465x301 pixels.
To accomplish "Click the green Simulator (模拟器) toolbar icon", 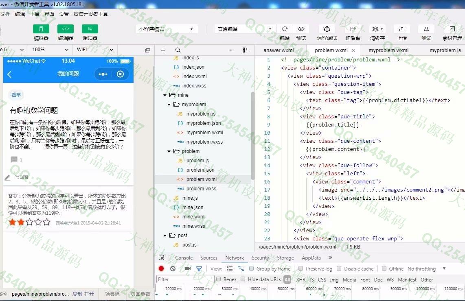I will (41, 29).
